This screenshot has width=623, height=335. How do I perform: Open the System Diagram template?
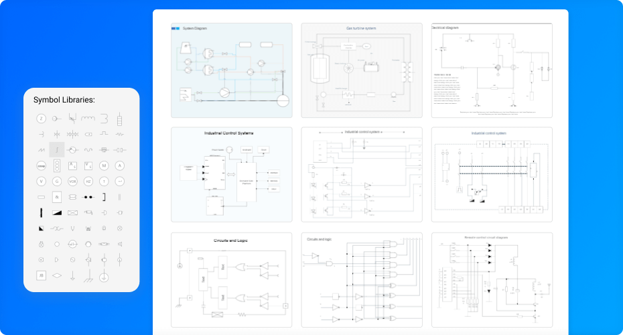(232, 70)
